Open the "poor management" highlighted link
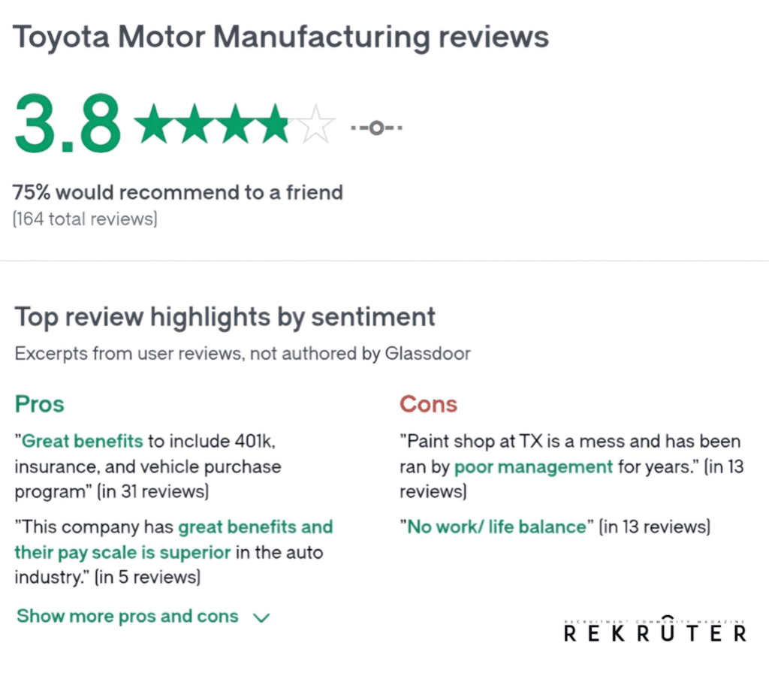 click(533, 466)
